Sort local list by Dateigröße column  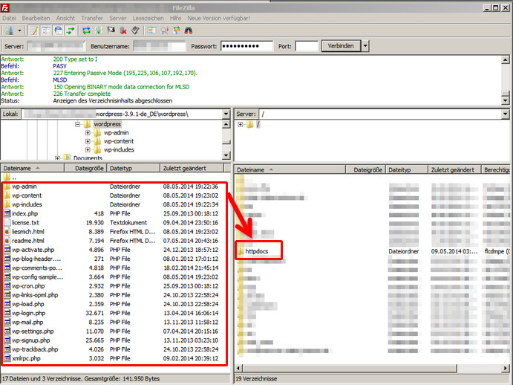(85, 168)
